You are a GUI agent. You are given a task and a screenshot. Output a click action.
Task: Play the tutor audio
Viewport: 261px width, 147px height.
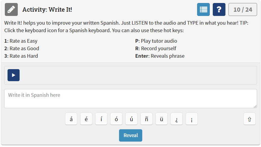point(14,75)
